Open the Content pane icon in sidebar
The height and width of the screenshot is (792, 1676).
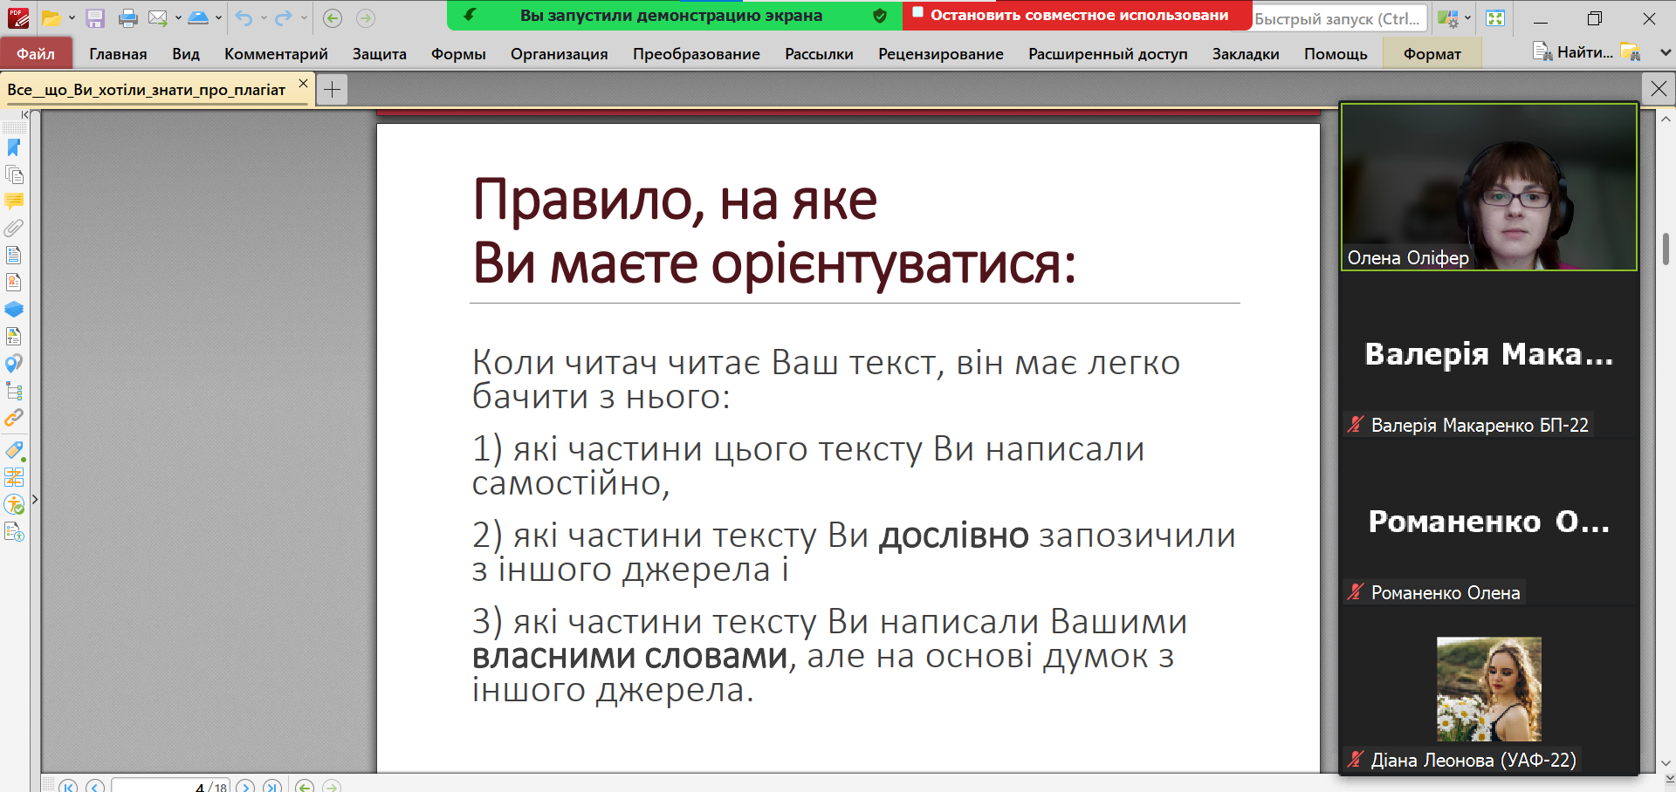tap(14, 337)
